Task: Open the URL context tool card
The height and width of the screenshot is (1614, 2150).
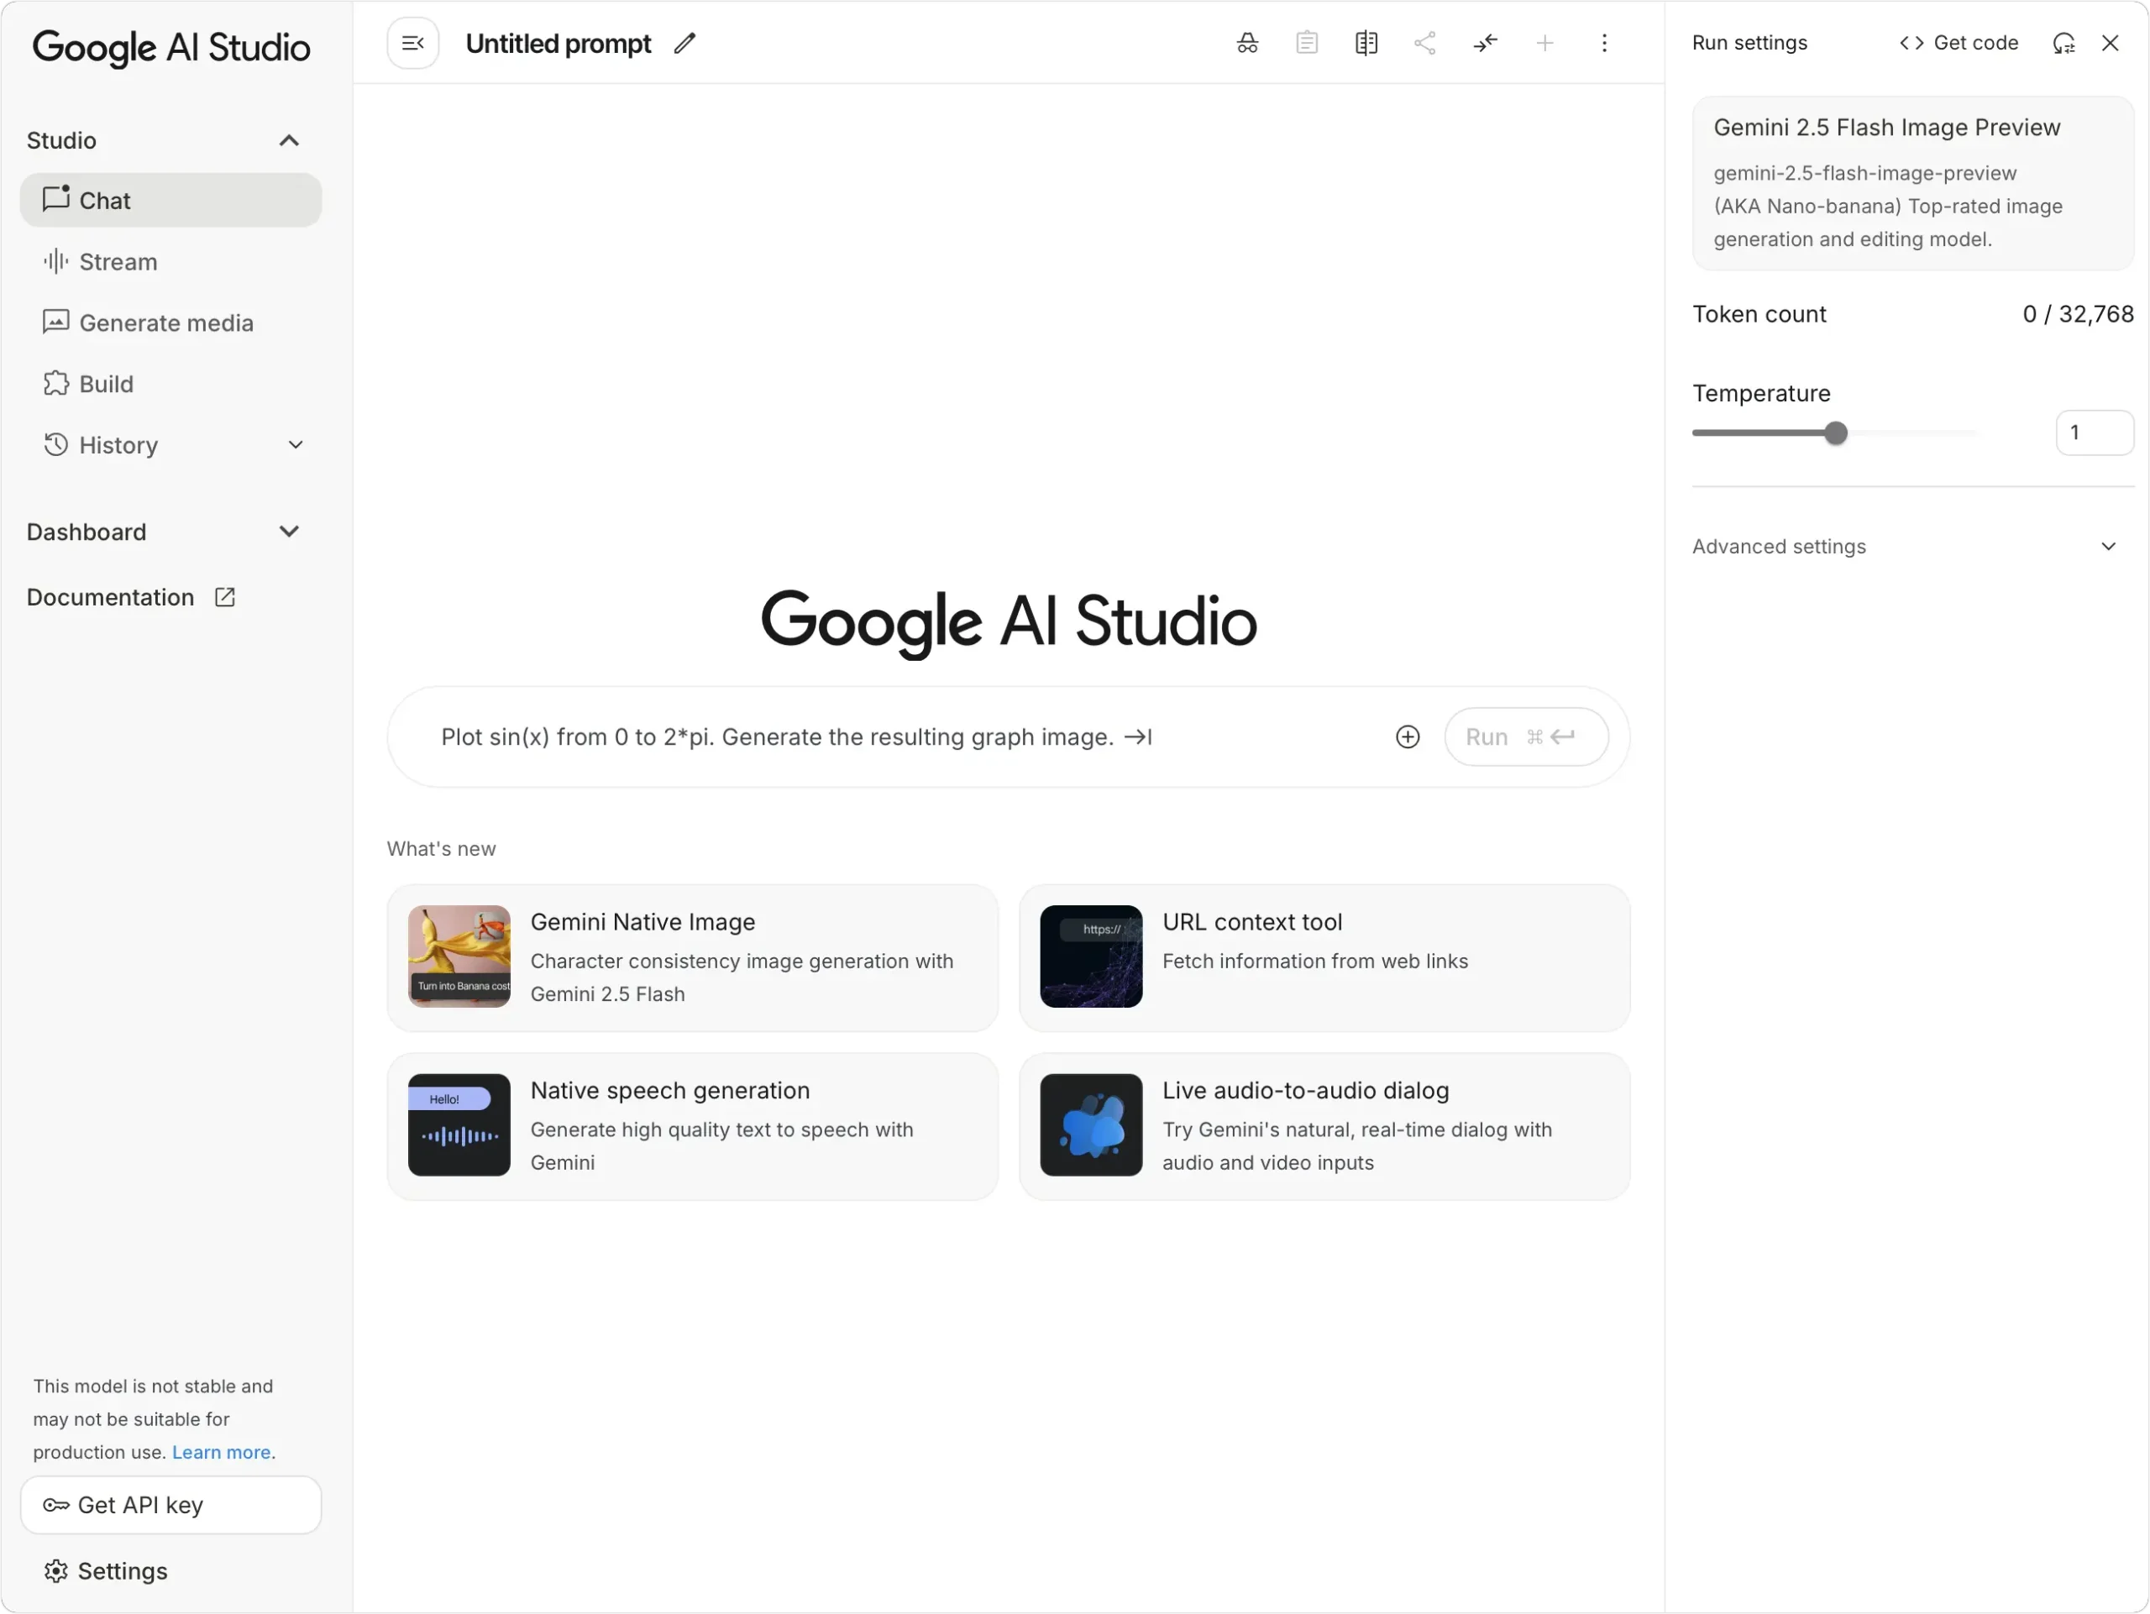Action: (x=1324, y=958)
